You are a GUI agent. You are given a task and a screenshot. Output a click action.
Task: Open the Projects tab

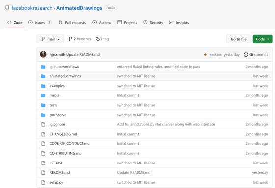click(127, 23)
